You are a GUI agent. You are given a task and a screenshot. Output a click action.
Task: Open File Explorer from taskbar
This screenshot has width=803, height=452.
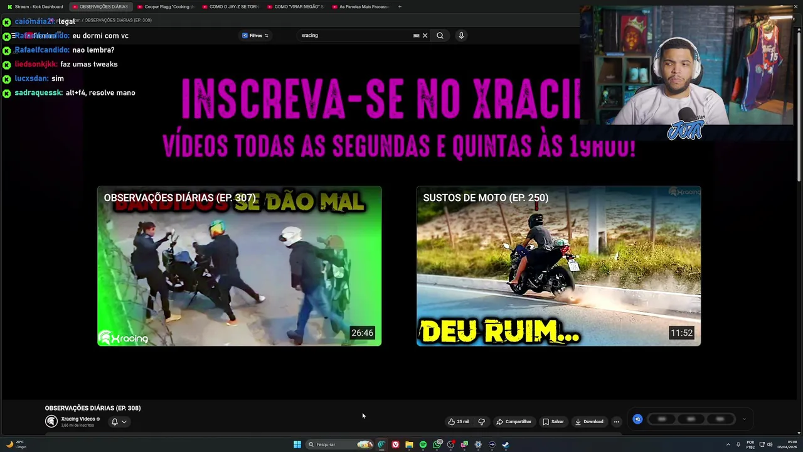click(x=409, y=444)
